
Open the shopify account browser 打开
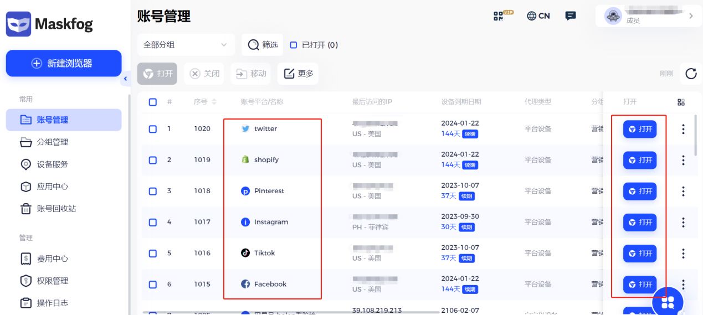coord(640,160)
